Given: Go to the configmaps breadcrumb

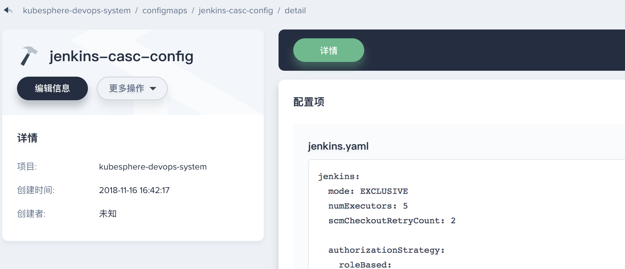Looking at the screenshot, I should point(165,10).
